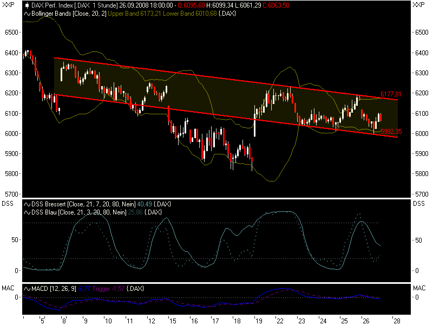This screenshot has width=433, height=325.
Task: Click the 0 level on the left MACD axis
Action: tap(16, 297)
